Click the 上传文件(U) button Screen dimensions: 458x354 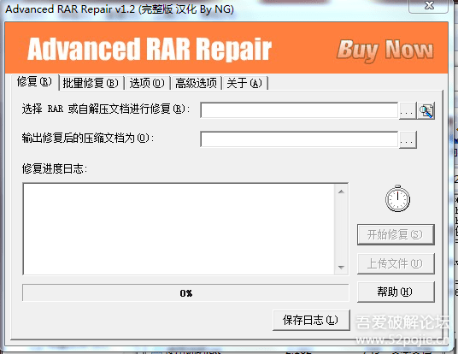point(396,263)
